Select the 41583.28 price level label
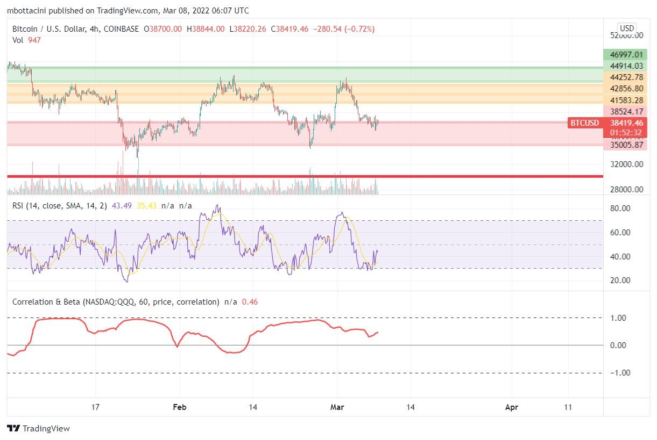This screenshot has height=440, width=657. point(624,100)
